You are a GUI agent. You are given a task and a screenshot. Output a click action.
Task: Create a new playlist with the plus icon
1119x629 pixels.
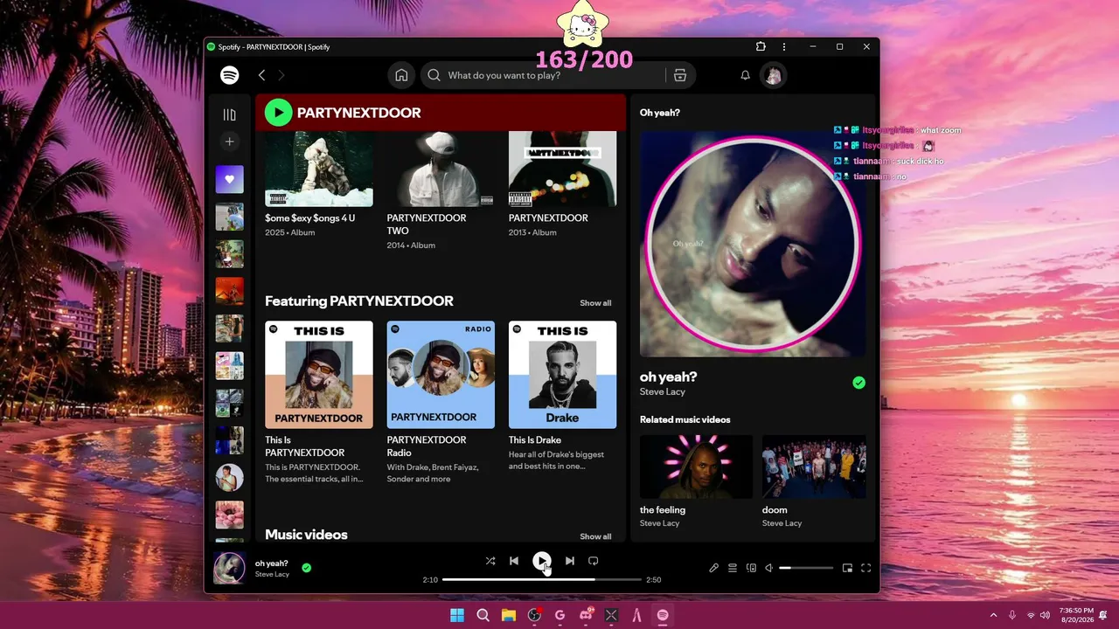click(x=229, y=142)
